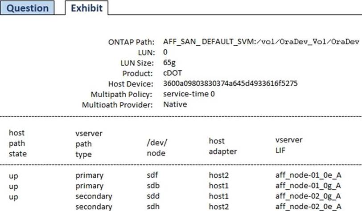Click the sdf device node entry
Viewport: 362px width, 211px height.
(x=152, y=175)
